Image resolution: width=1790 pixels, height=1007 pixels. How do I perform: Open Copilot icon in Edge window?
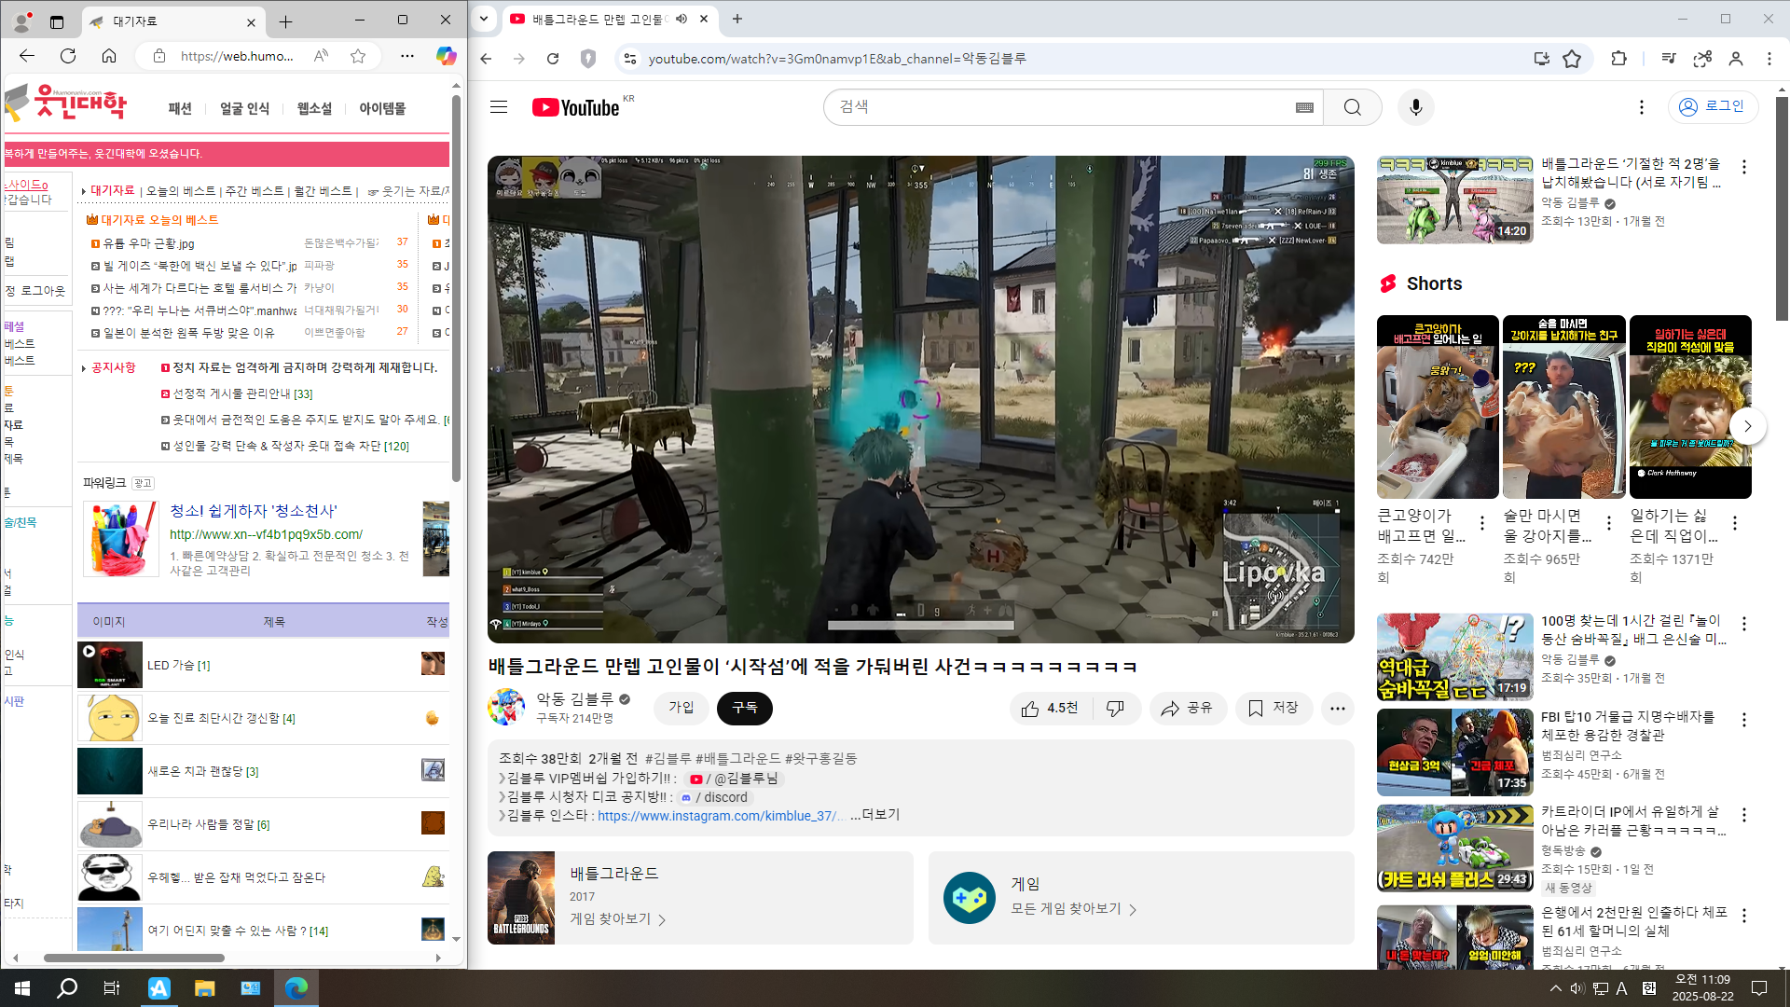[x=447, y=56]
